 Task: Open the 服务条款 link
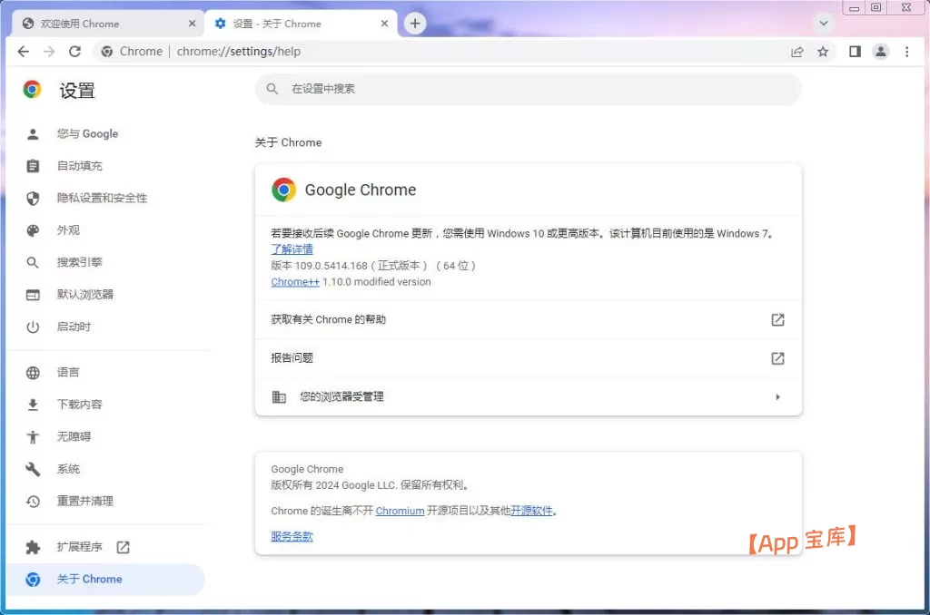290,536
